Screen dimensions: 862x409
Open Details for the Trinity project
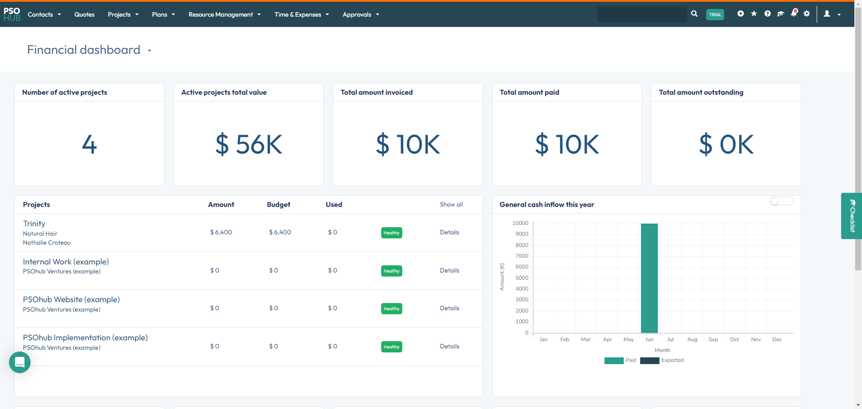(x=449, y=233)
